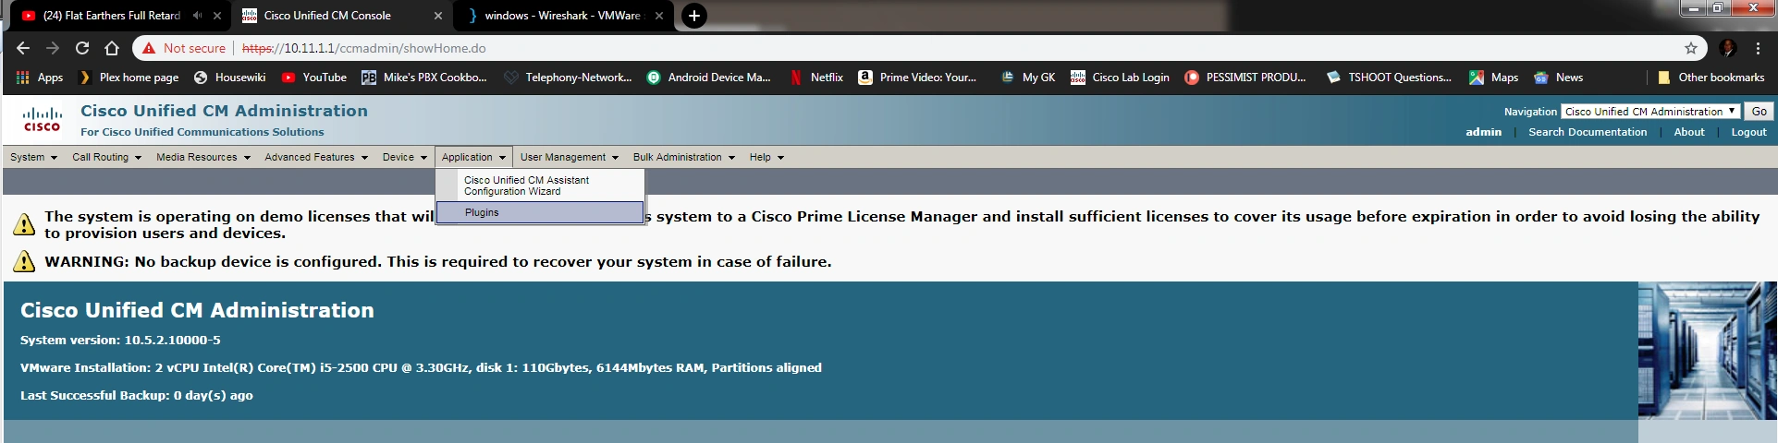Expand the Device menu
Screen dimensions: 1778x443
pyautogui.click(x=405, y=157)
